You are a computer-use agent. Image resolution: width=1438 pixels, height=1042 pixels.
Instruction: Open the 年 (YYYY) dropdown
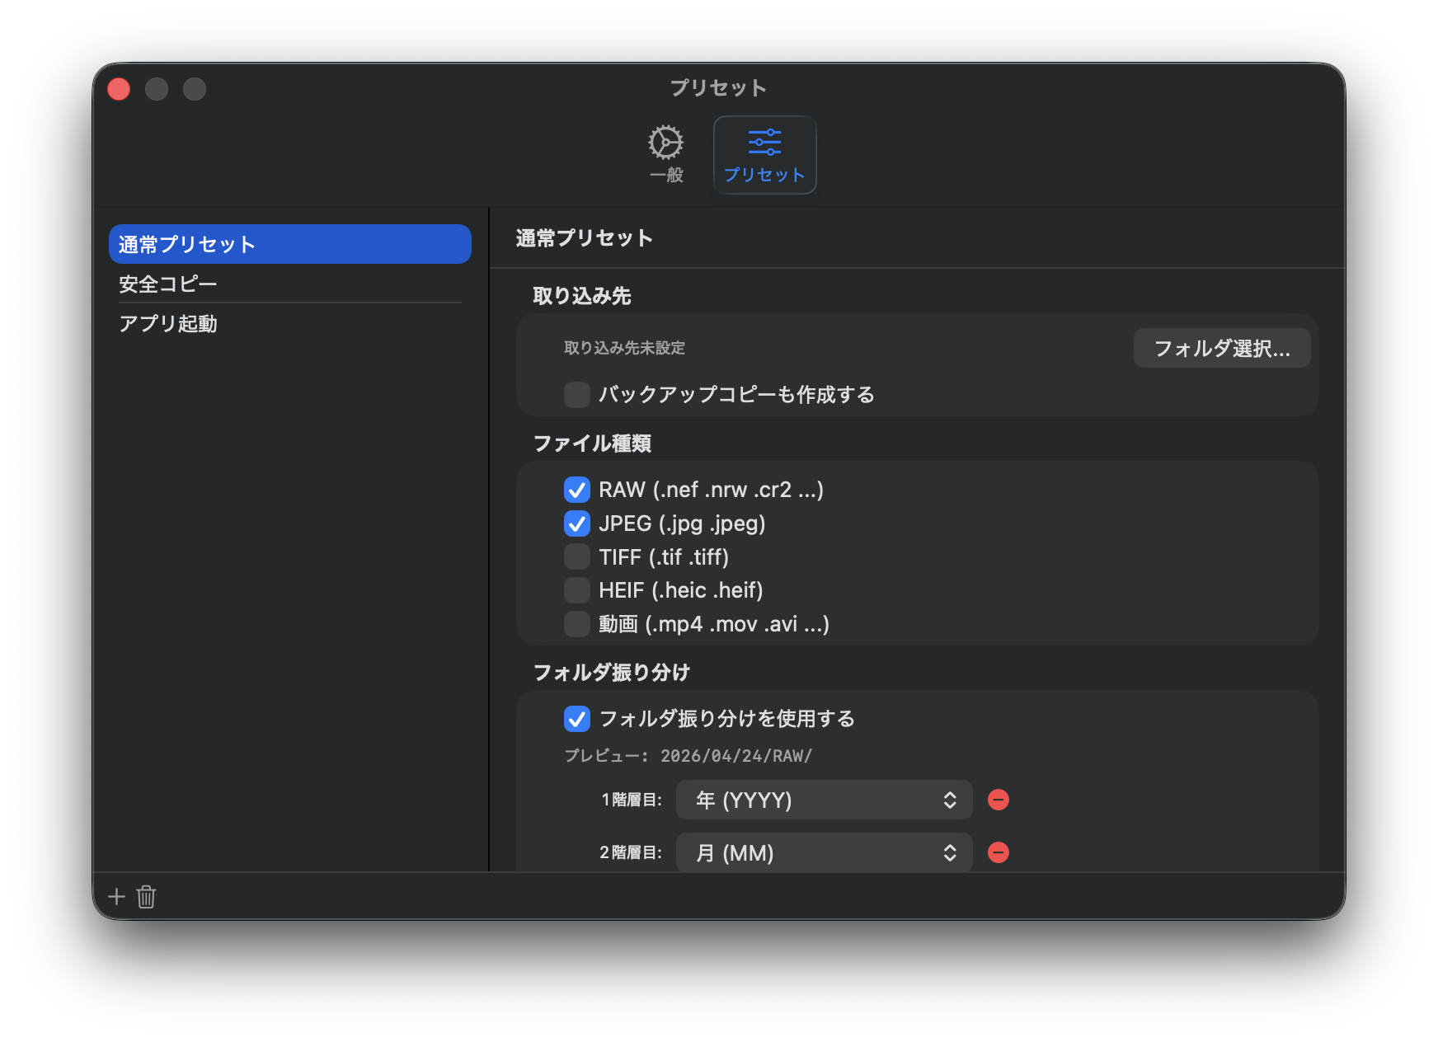coord(824,800)
